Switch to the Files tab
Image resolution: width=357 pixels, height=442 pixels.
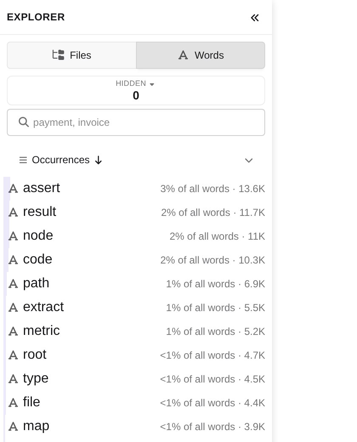pyautogui.click(x=72, y=55)
